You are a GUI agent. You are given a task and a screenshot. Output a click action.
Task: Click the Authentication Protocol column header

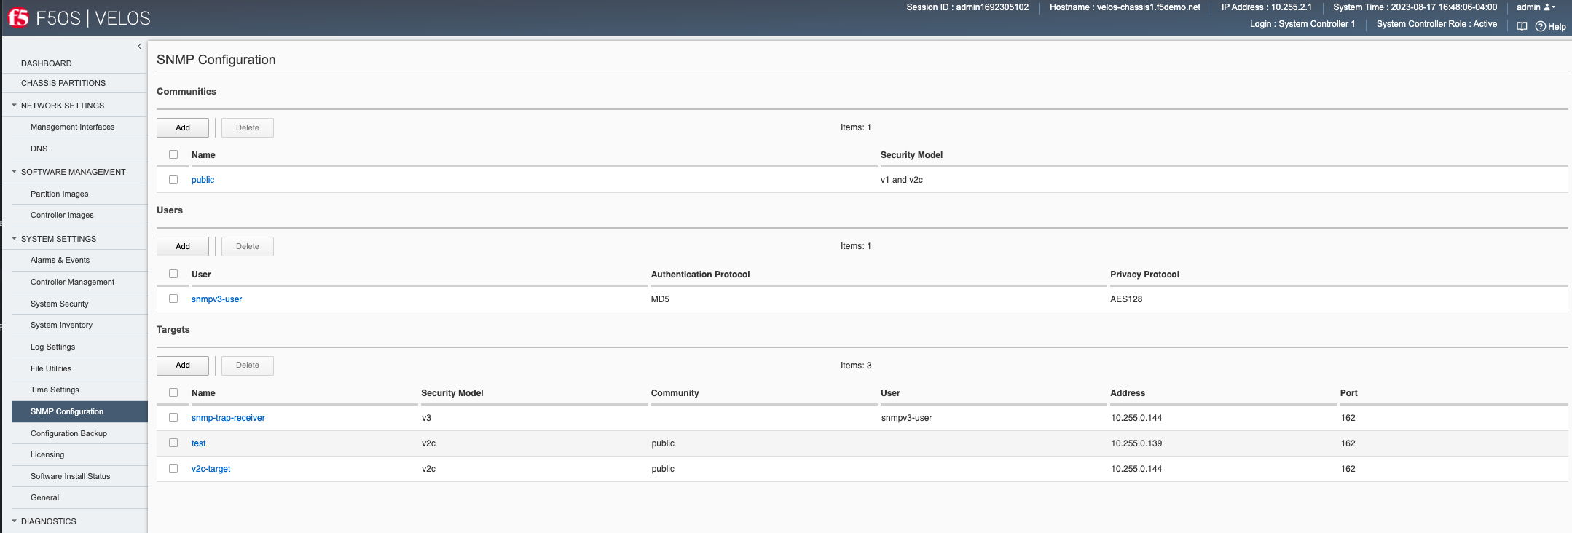click(700, 275)
